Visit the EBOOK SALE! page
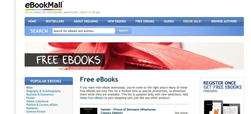The width and height of the screenshot is (251, 114). click(192, 21)
